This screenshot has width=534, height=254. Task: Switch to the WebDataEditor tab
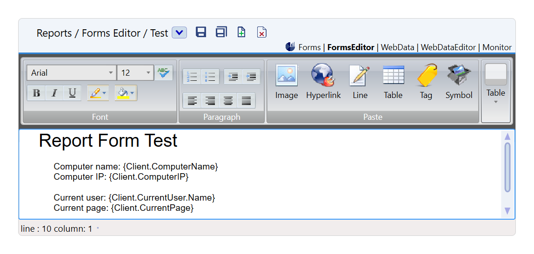pyautogui.click(x=448, y=47)
